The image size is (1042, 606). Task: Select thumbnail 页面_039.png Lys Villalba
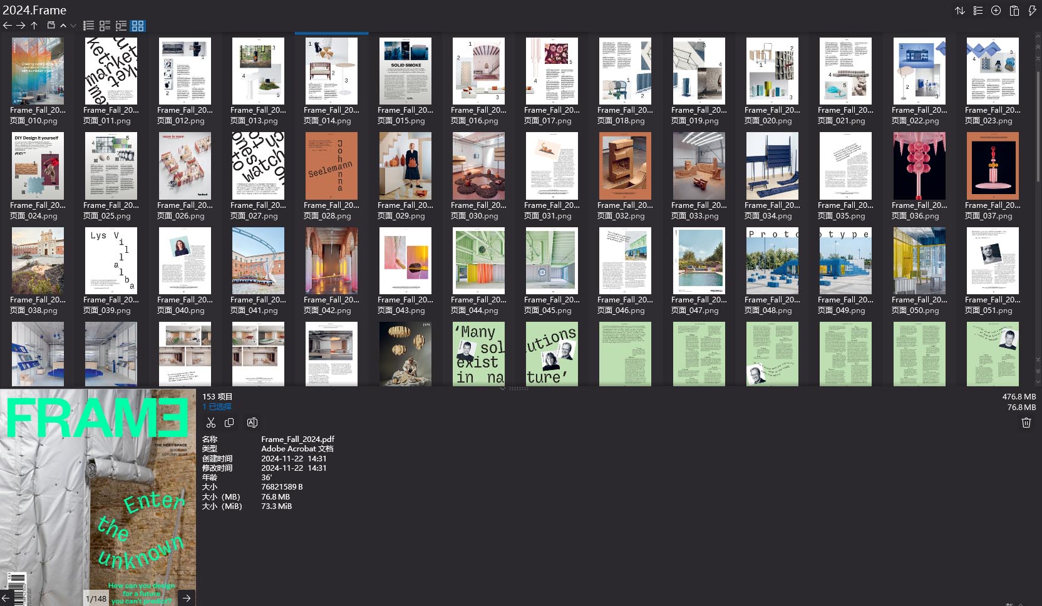click(x=111, y=260)
